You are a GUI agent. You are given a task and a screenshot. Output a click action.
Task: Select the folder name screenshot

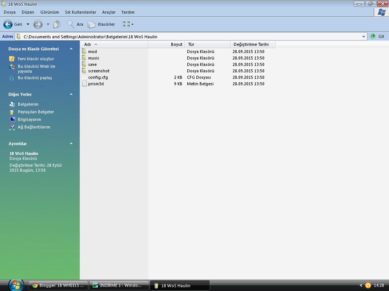pos(99,71)
